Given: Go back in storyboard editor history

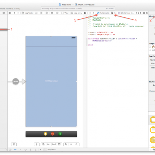Looking at the screenshot, I should click(14, 13).
